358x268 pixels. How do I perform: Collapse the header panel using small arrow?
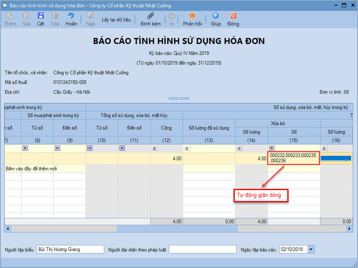click(x=179, y=98)
